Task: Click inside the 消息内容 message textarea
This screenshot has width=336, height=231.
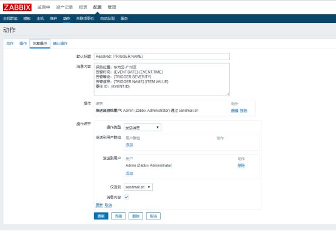Action: 162,79
